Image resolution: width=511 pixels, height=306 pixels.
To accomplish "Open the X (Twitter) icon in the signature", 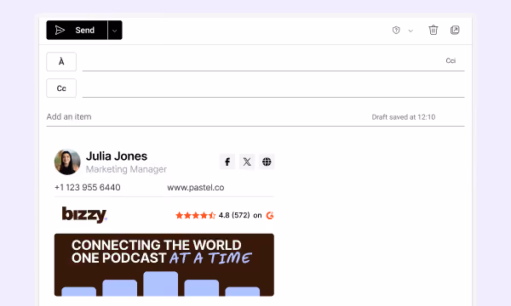I will (247, 161).
